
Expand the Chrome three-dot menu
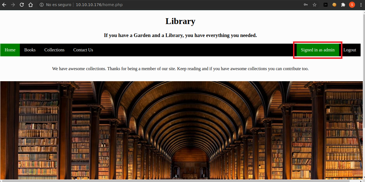pos(361,5)
